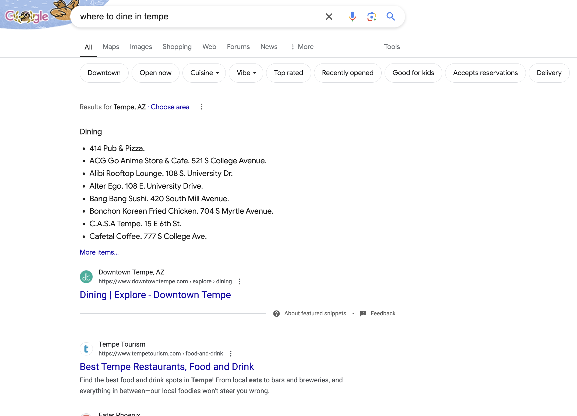The height and width of the screenshot is (416, 577).
Task: Click the Tempe Tourism site favicon
Action: pyautogui.click(x=86, y=349)
